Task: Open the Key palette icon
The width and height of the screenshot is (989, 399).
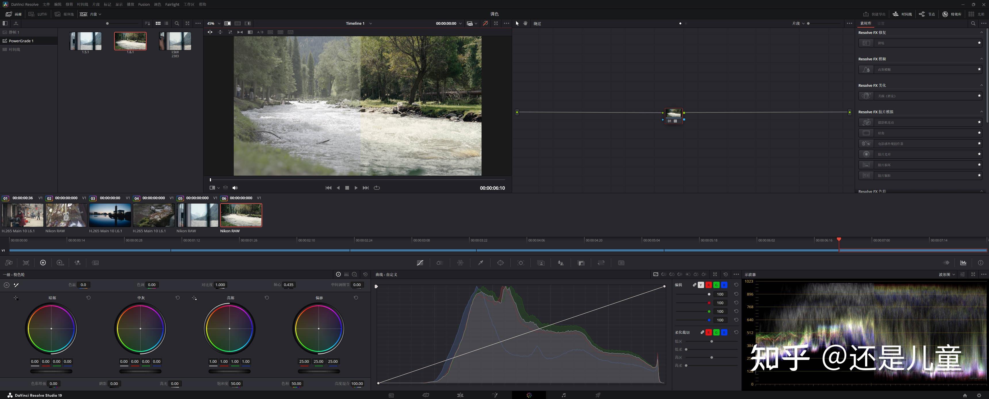Action: pos(581,263)
